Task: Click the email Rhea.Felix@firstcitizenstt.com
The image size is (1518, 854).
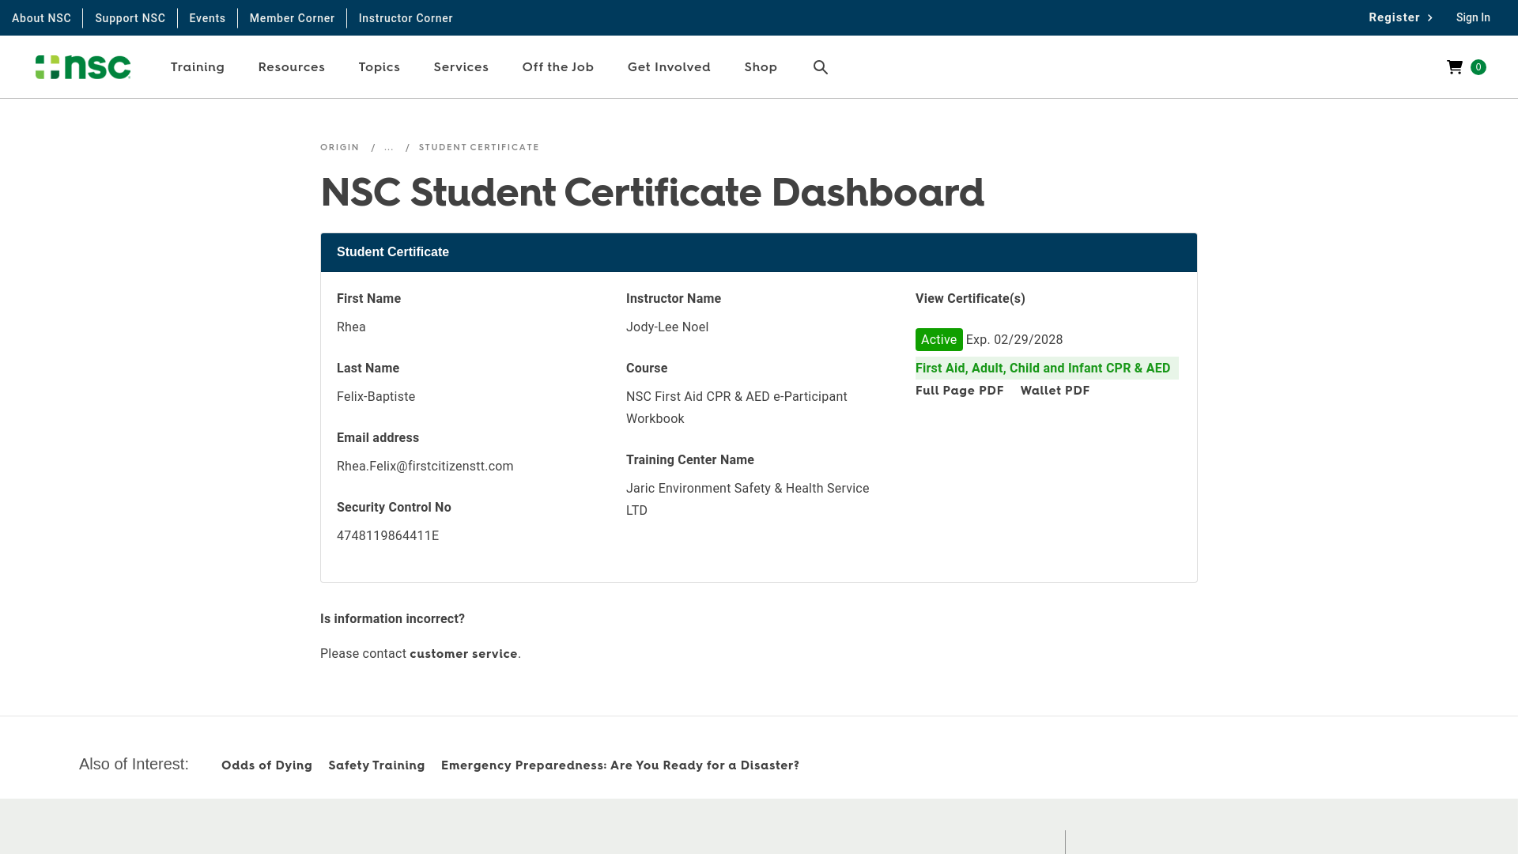Action: click(425, 467)
